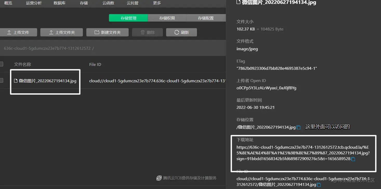Switch to 数据库 section
Screen dimensions: 381x189
[x=59, y=3]
